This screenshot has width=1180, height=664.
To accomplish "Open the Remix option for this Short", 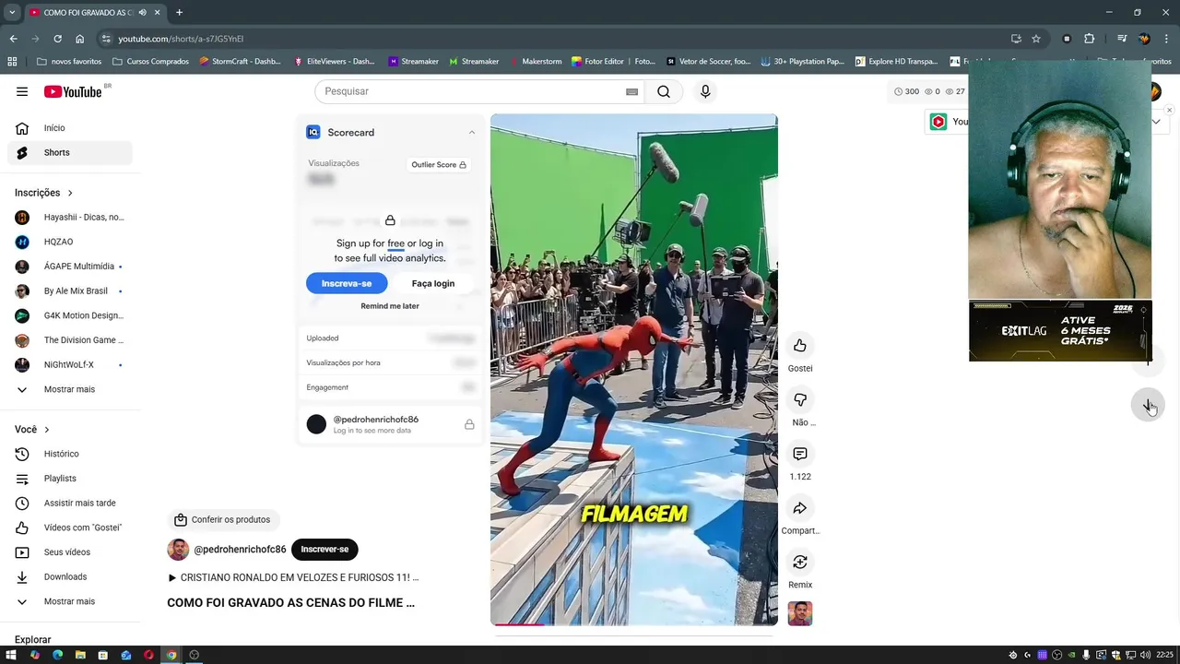I will (x=799, y=563).
